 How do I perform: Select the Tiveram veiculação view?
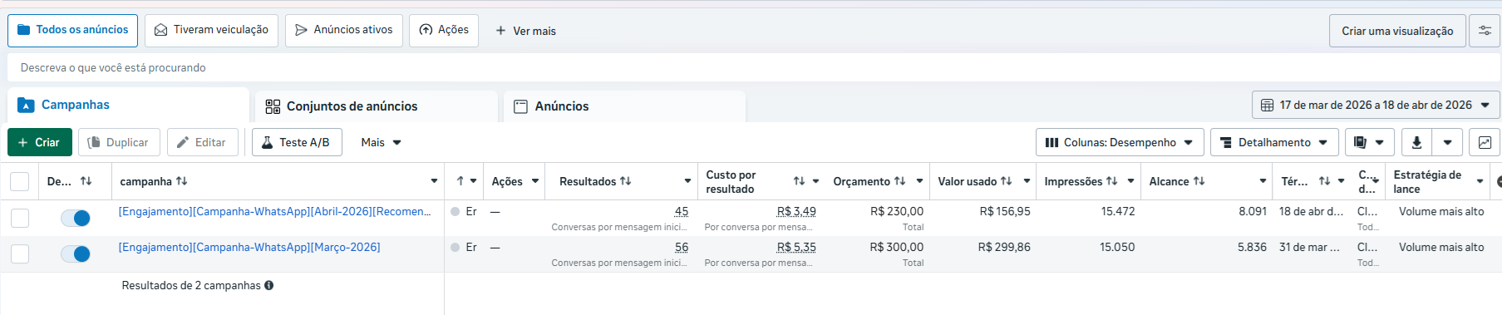211,30
